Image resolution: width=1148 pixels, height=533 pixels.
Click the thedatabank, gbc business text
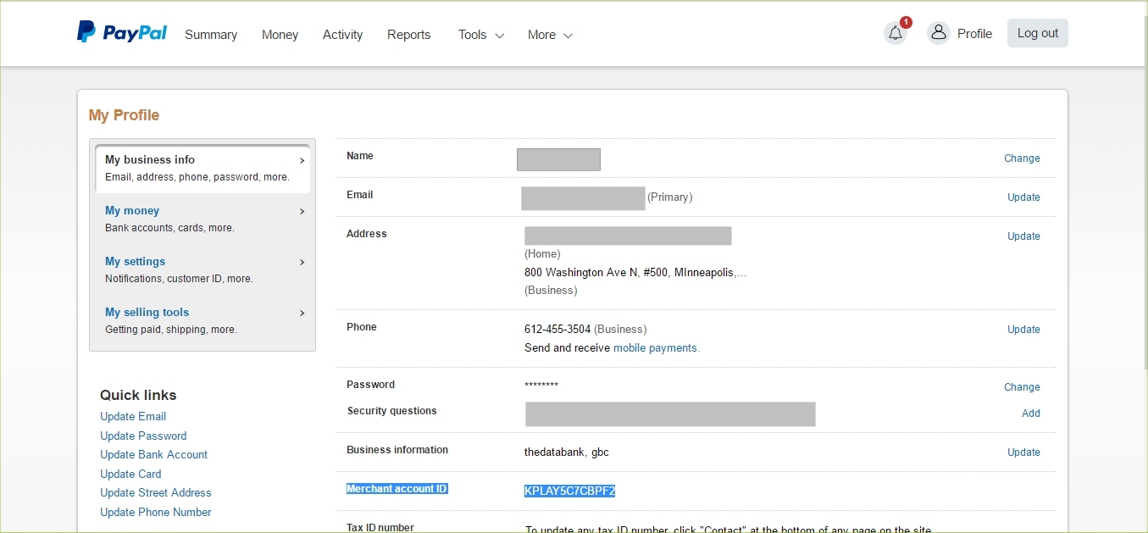pyautogui.click(x=567, y=452)
